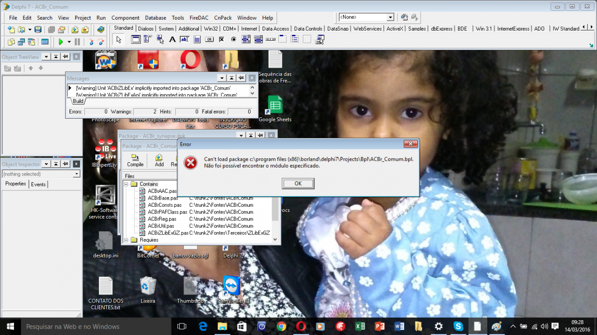Select the Label component (A) in palette
The width and height of the screenshot is (597, 335).
click(172, 39)
